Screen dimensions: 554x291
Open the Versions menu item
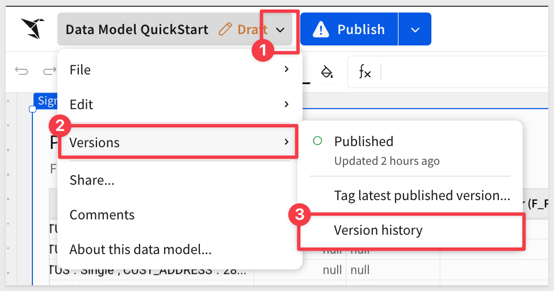179,142
